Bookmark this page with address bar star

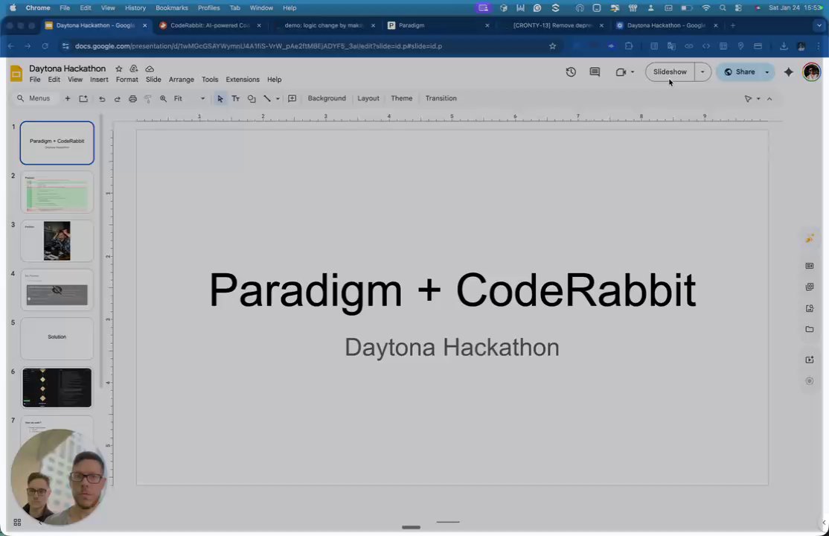552,46
